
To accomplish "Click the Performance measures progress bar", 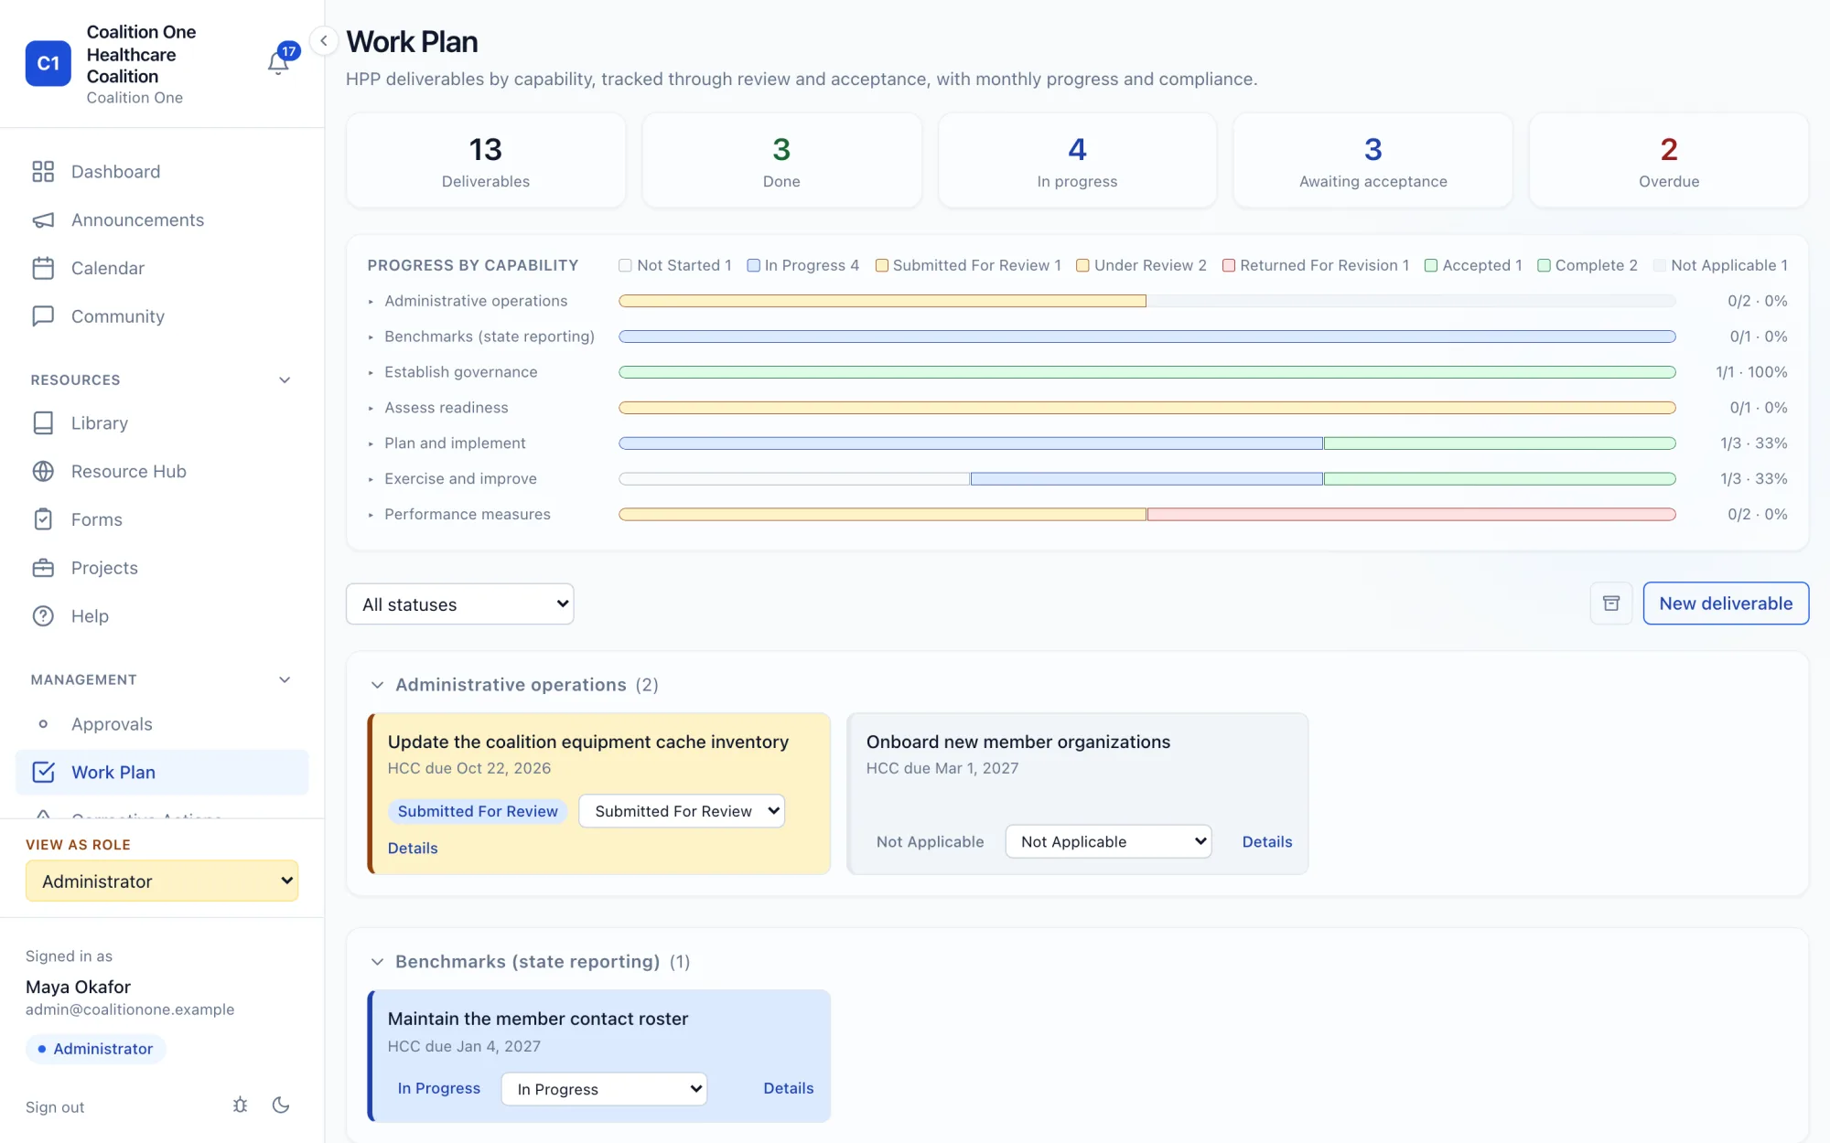I will [x=1146, y=515].
